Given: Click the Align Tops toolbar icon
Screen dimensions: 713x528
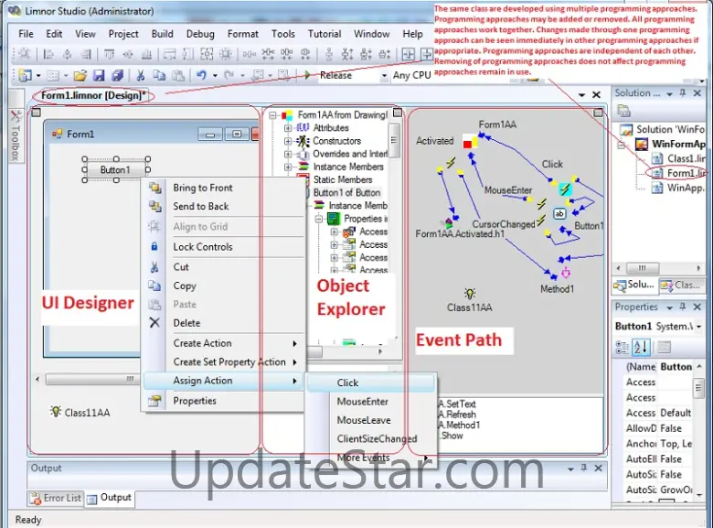Looking at the screenshot, I should tap(109, 55).
